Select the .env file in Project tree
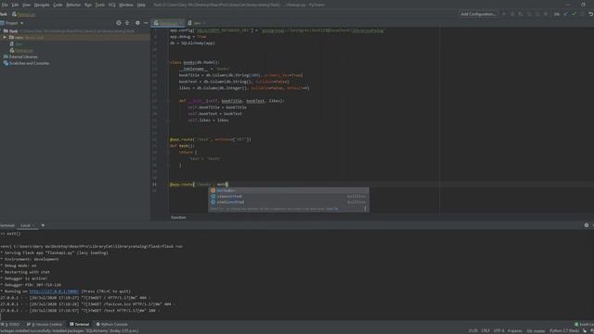 pos(17,44)
